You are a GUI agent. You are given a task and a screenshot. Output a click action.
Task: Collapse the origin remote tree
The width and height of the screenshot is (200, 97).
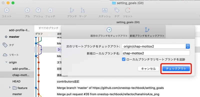pos(6,62)
